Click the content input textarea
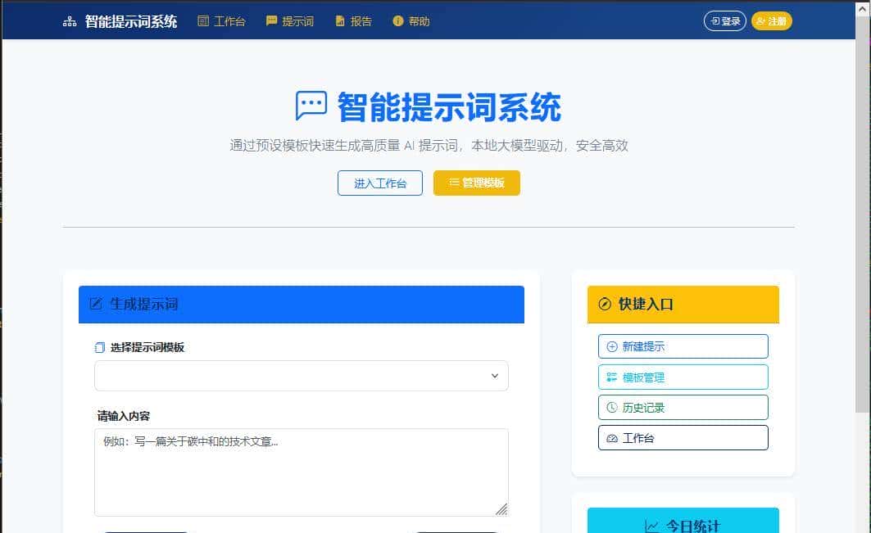Viewport: 871px width, 533px height. click(x=301, y=471)
